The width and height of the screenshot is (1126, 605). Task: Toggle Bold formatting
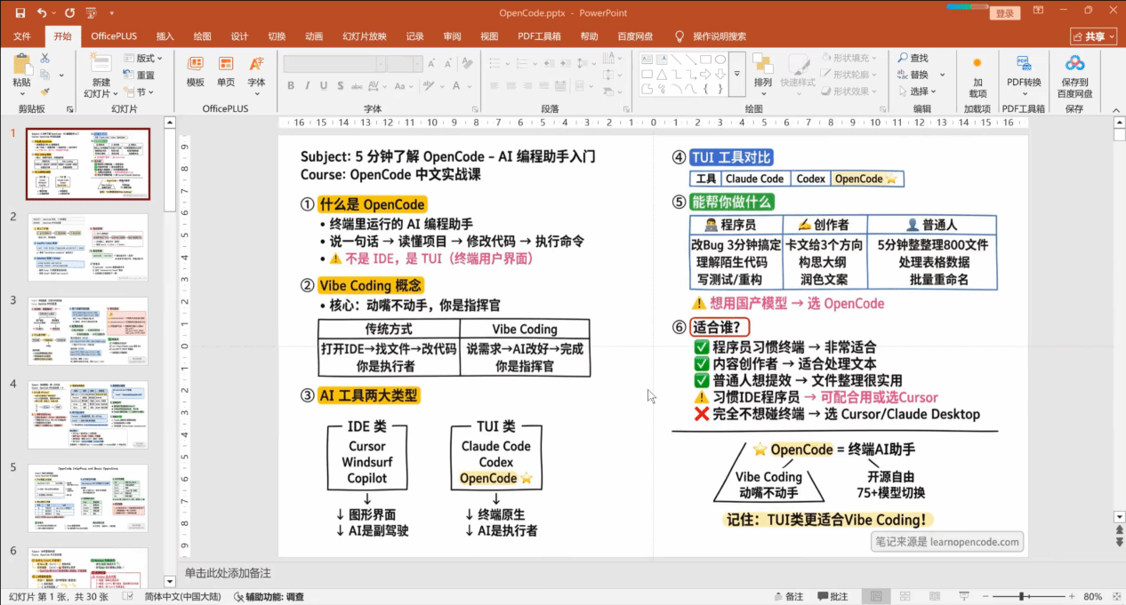[291, 85]
